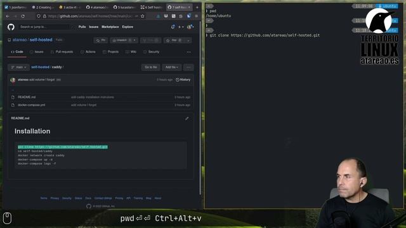Open the atareao owner link
This screenshot has width=406, height=228.
tap(20, 40)
